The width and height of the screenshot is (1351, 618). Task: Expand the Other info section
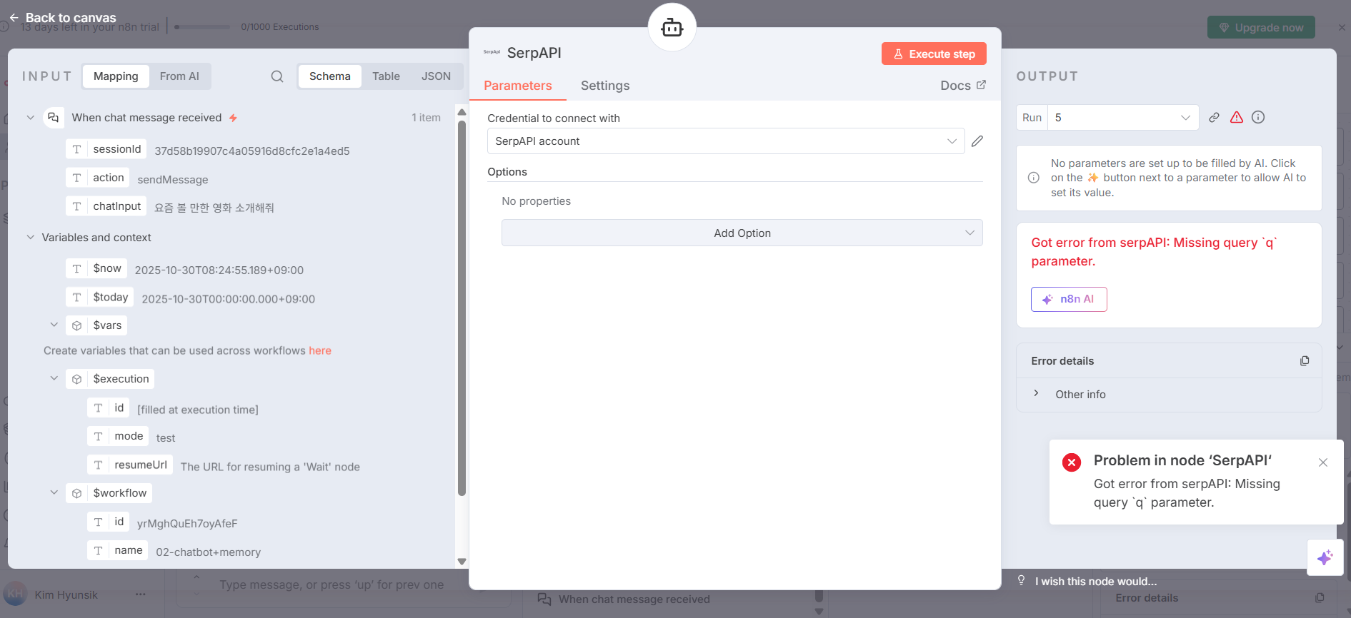pyautogui.click(x=1037, y=394)
